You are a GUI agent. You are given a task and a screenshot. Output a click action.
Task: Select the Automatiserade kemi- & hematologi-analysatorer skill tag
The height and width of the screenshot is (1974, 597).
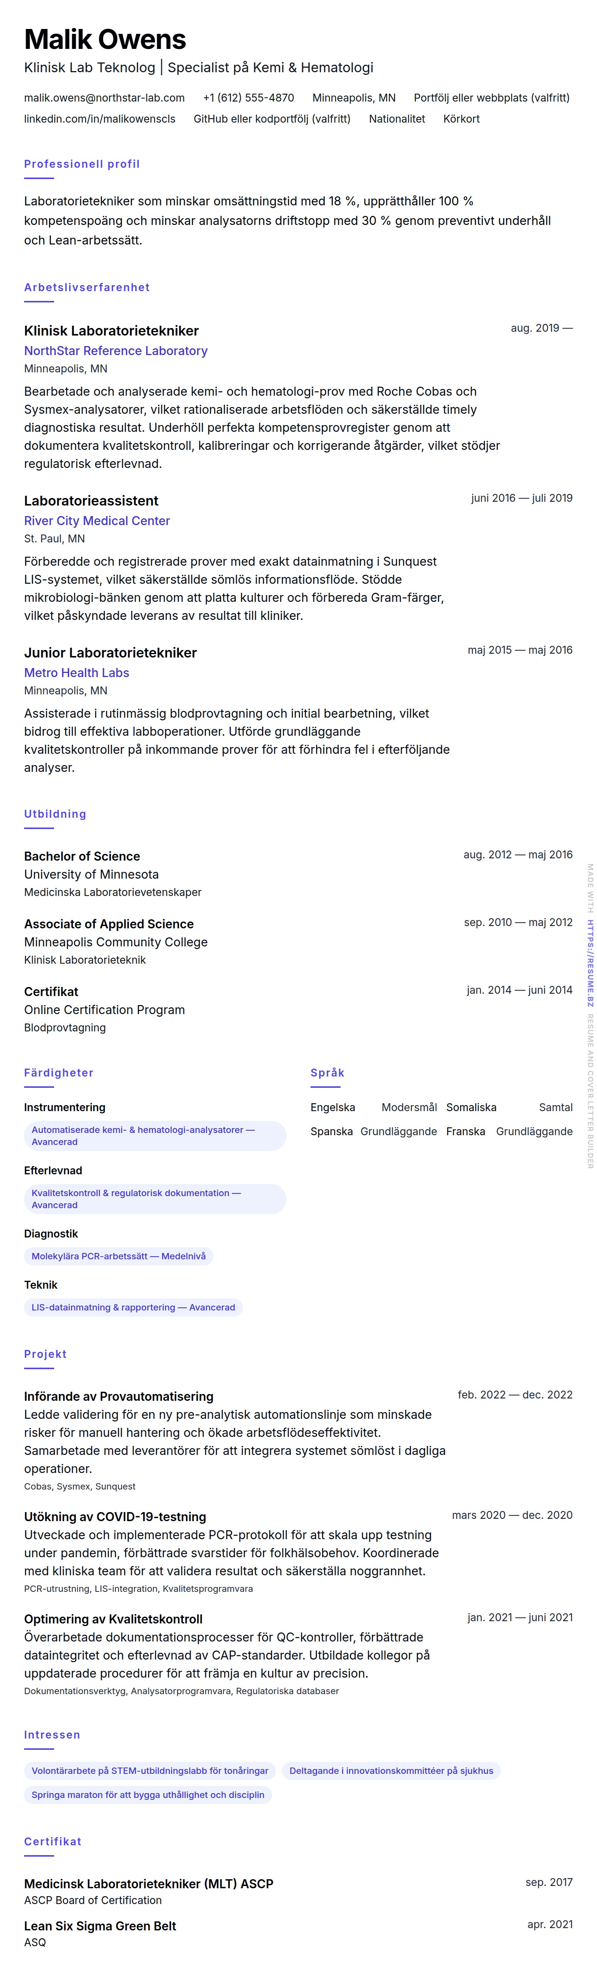(x=142, y=1136)
